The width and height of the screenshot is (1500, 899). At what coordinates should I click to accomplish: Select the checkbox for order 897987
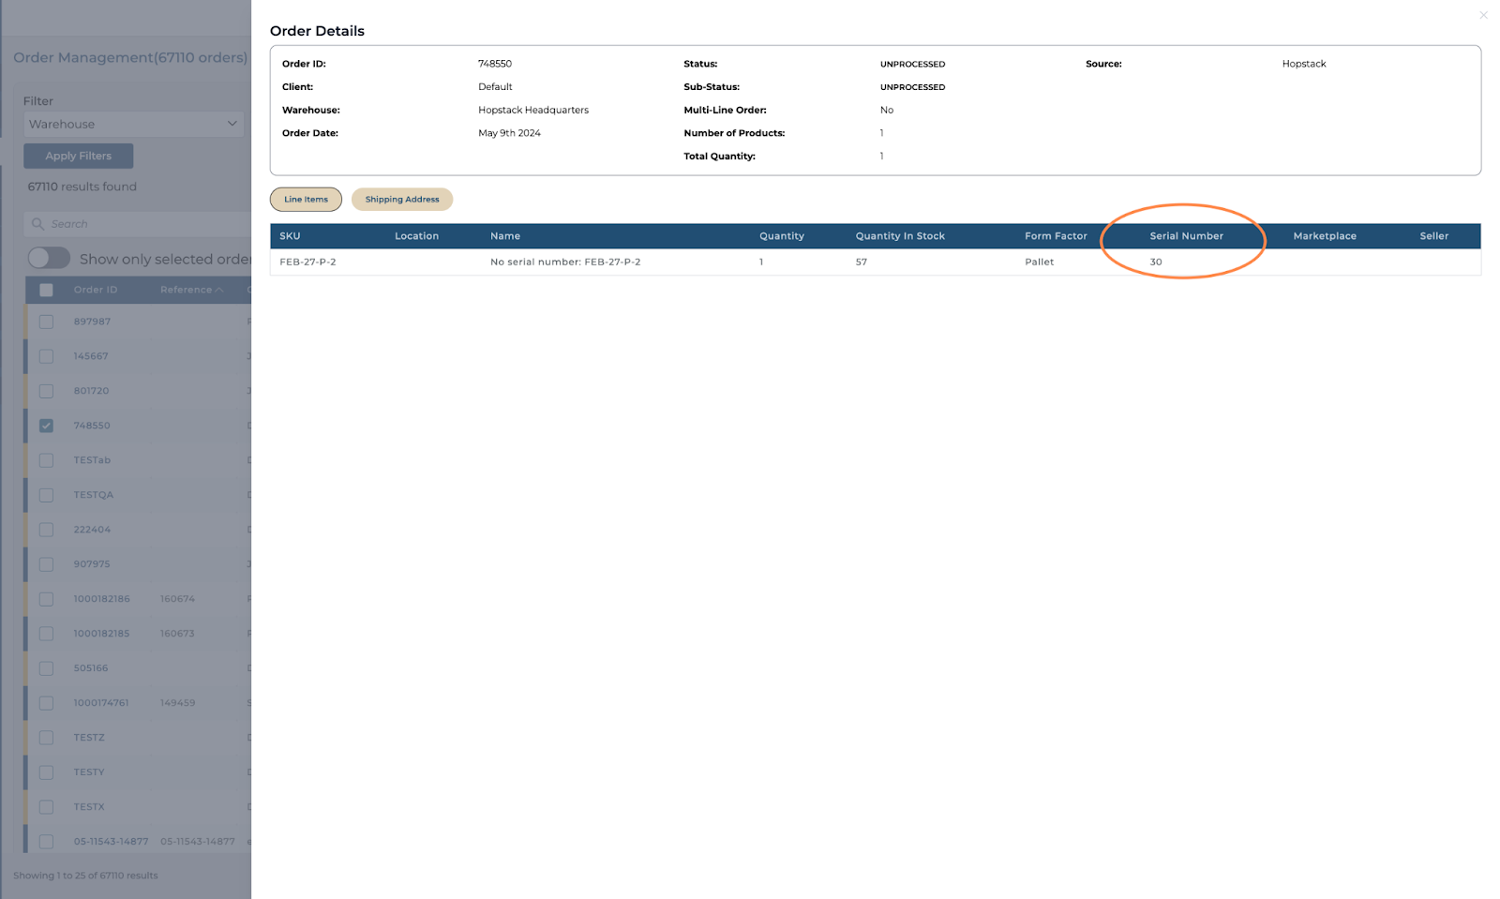(46, 322)
